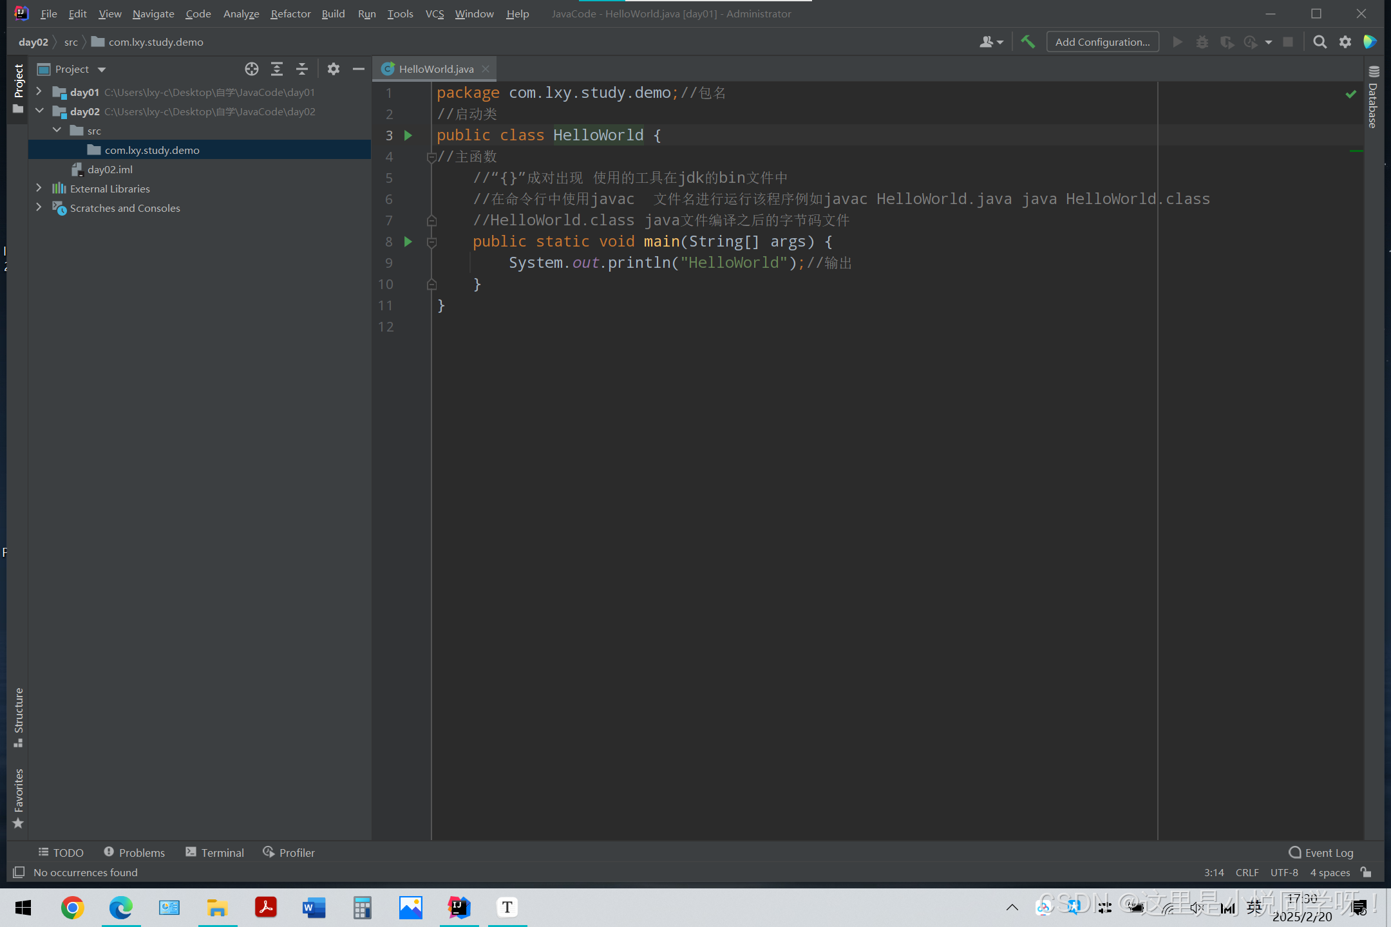Toggle the read-only lock icon in status bar

click(1366, 872)
